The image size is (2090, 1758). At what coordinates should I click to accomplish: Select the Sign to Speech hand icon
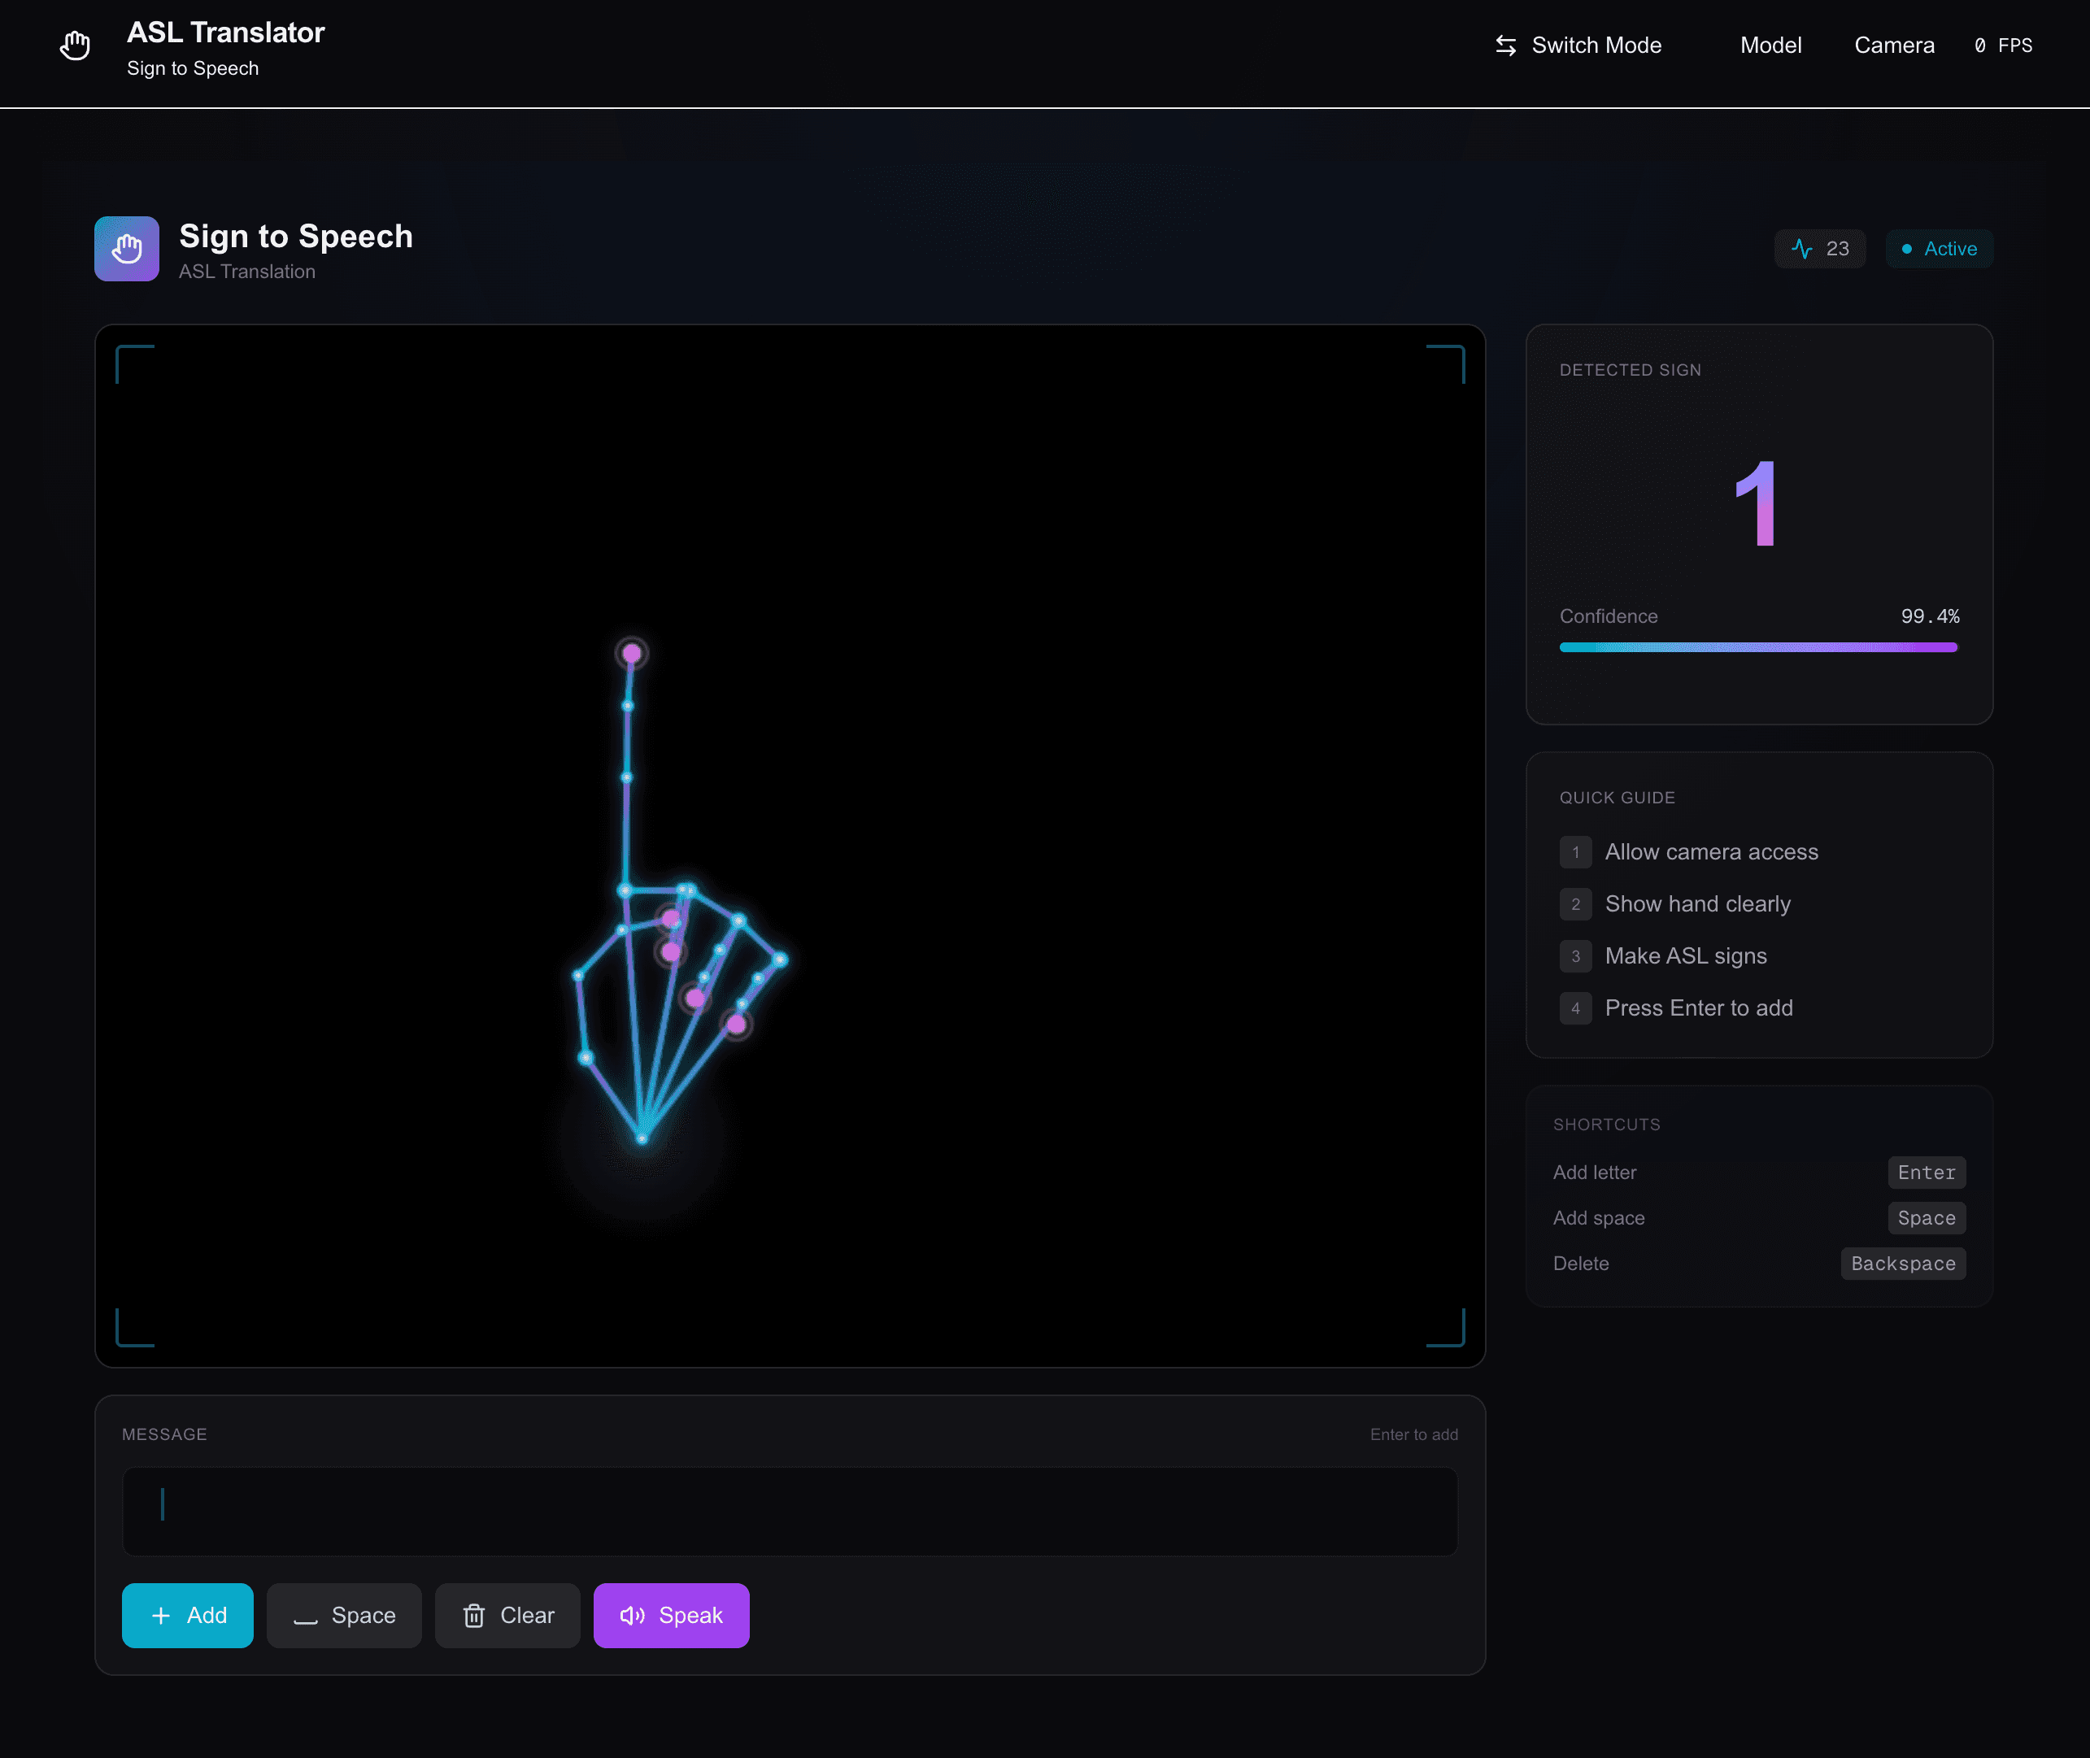coord(127,248)
